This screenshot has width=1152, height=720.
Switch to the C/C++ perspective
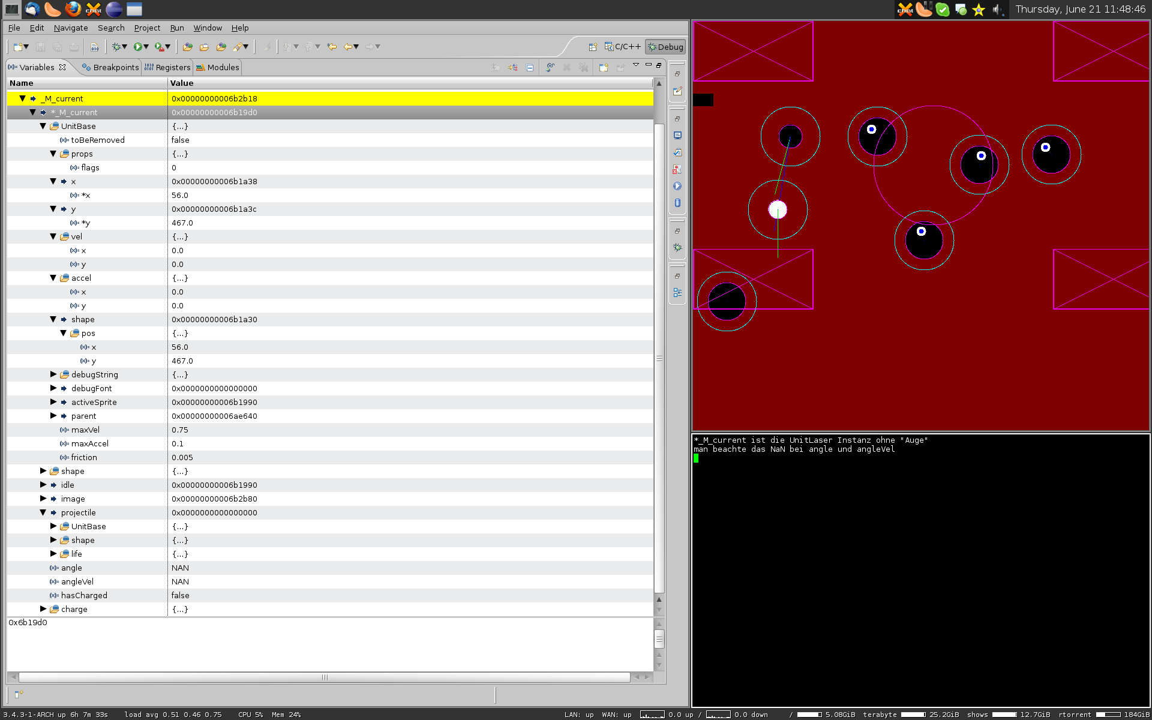[x=623, y=47]
